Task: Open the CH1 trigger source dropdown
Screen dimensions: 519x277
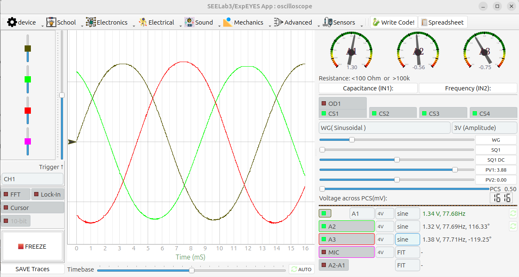Action: pos(33,179)
